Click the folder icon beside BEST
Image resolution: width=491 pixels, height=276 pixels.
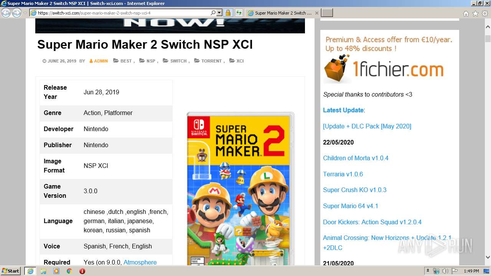click(x=116, y=61)
